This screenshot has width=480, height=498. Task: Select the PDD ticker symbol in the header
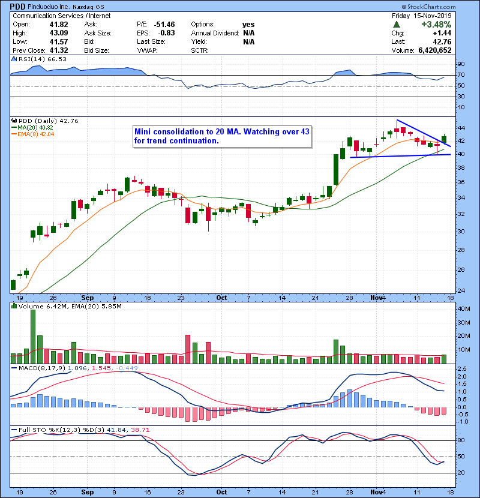[x=17, y=7]
